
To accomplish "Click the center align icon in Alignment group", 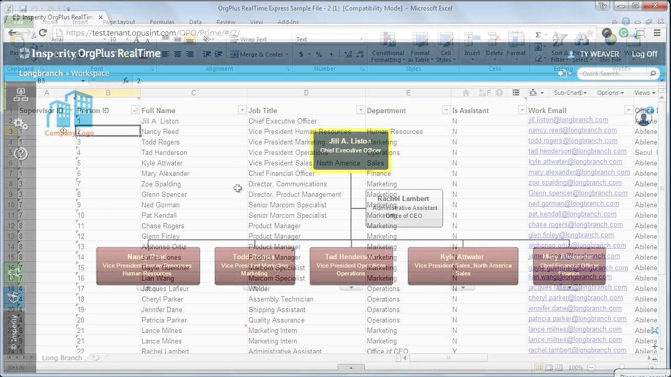I will tap(178, 54).
